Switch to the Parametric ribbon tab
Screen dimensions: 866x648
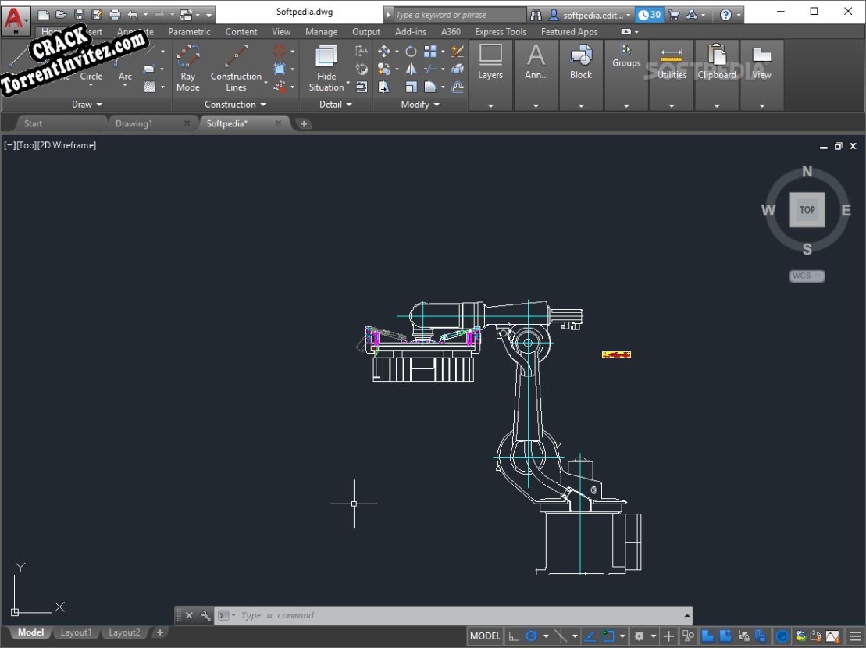click(x=189, y=31)
